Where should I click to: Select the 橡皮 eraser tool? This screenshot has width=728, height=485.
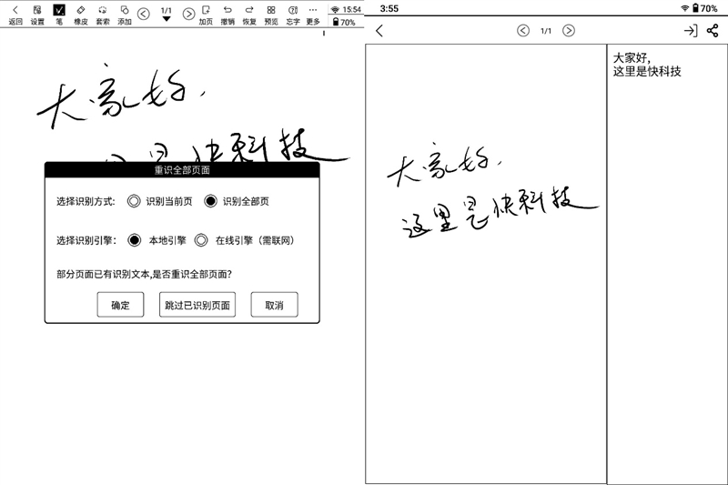tap(81, 15)
